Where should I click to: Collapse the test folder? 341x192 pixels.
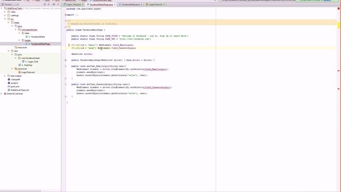pos(9,51)
